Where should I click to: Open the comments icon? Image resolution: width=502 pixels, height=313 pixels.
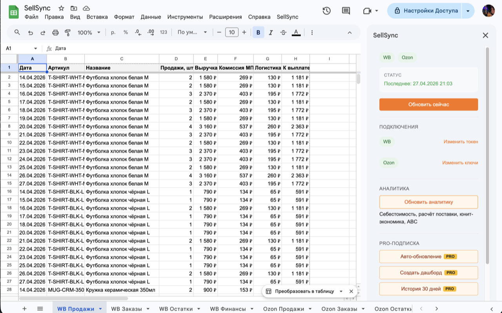pos(346,11)
